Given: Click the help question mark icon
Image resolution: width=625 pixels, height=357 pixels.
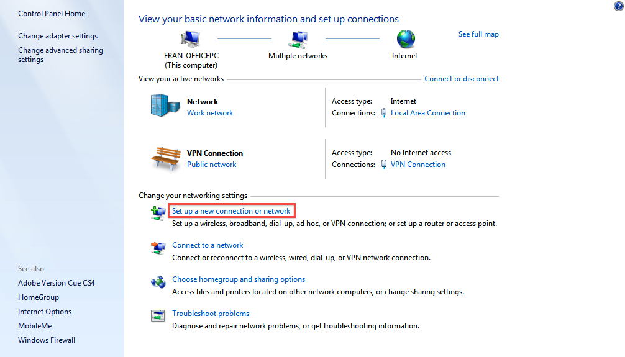Looking at the screenshot, I should pyautogui.click(x=619, y=6).
